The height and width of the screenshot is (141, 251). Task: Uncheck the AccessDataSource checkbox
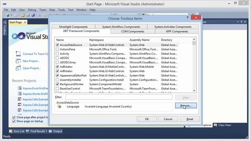[x=57, y=45]
